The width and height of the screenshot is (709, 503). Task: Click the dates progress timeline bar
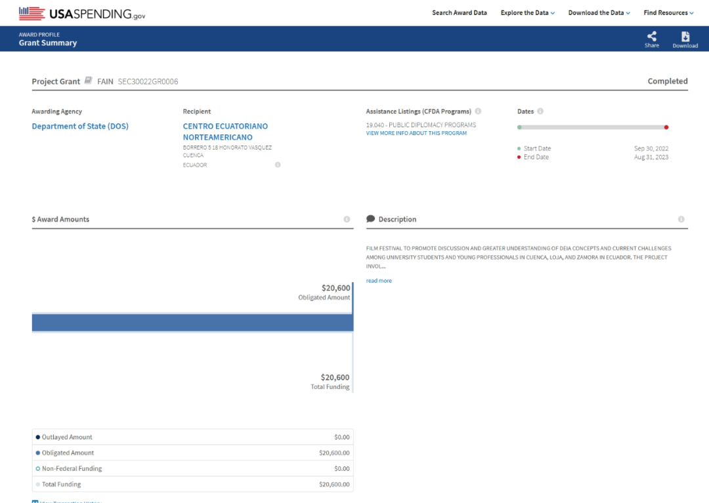592,127
